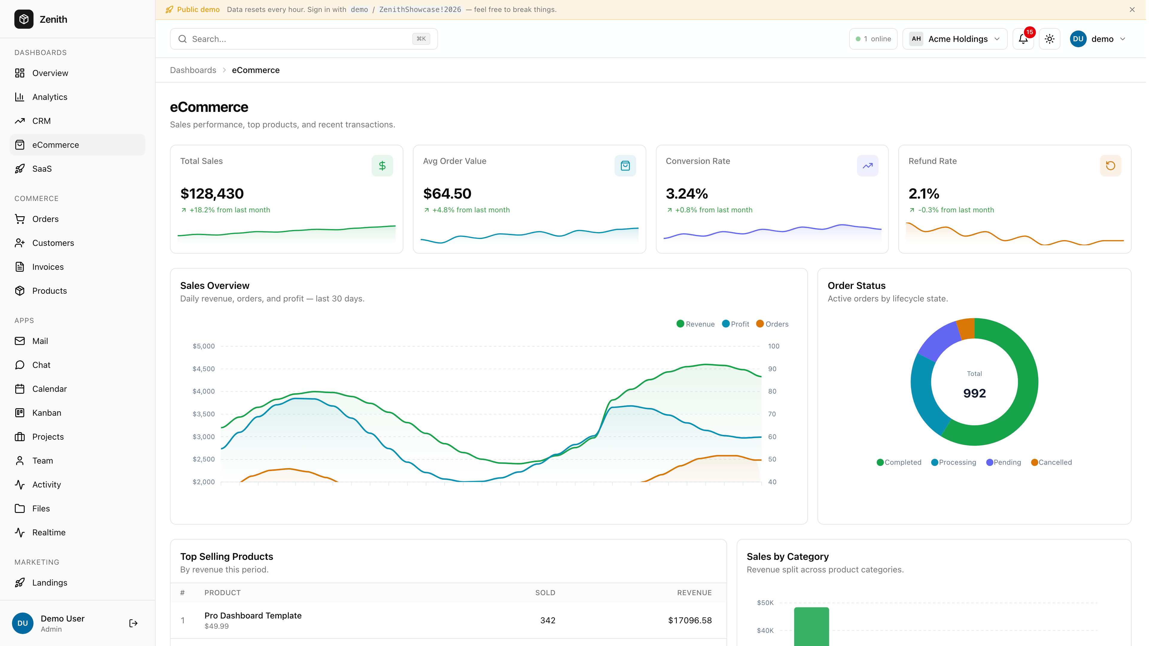The width and height of the screenshot is (1149, 646).
Task: Go to the CRM dashboard
Action: pos(77,121)
